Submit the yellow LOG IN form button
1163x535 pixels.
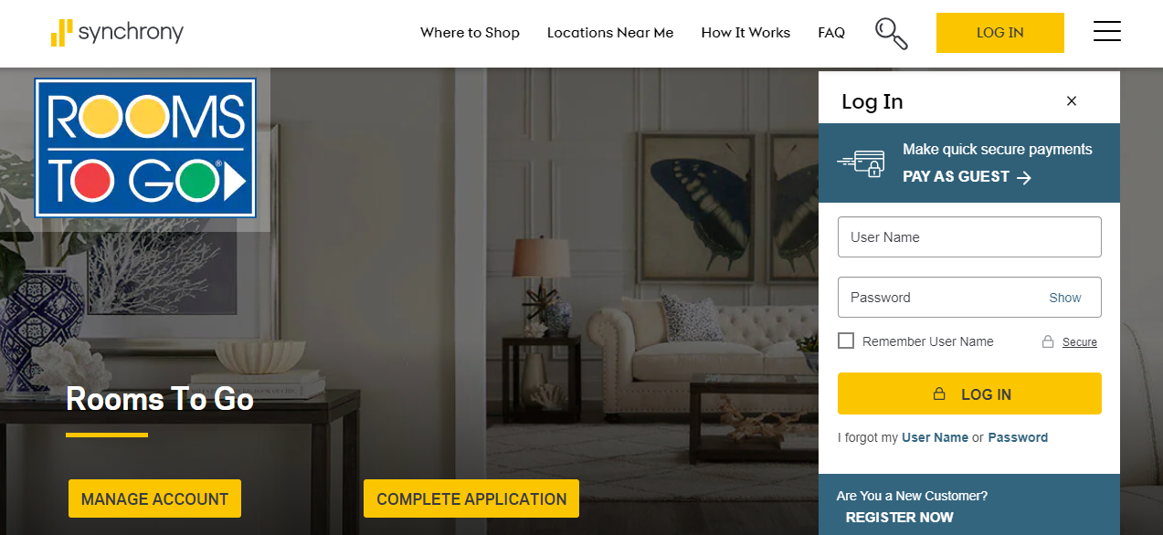(x=969, y=393)
